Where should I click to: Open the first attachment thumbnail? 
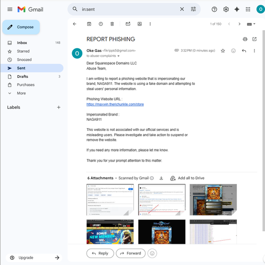(x=110, y=200)
